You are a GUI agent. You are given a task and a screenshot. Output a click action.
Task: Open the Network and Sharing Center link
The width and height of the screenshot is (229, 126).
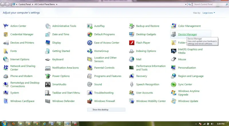23,68
